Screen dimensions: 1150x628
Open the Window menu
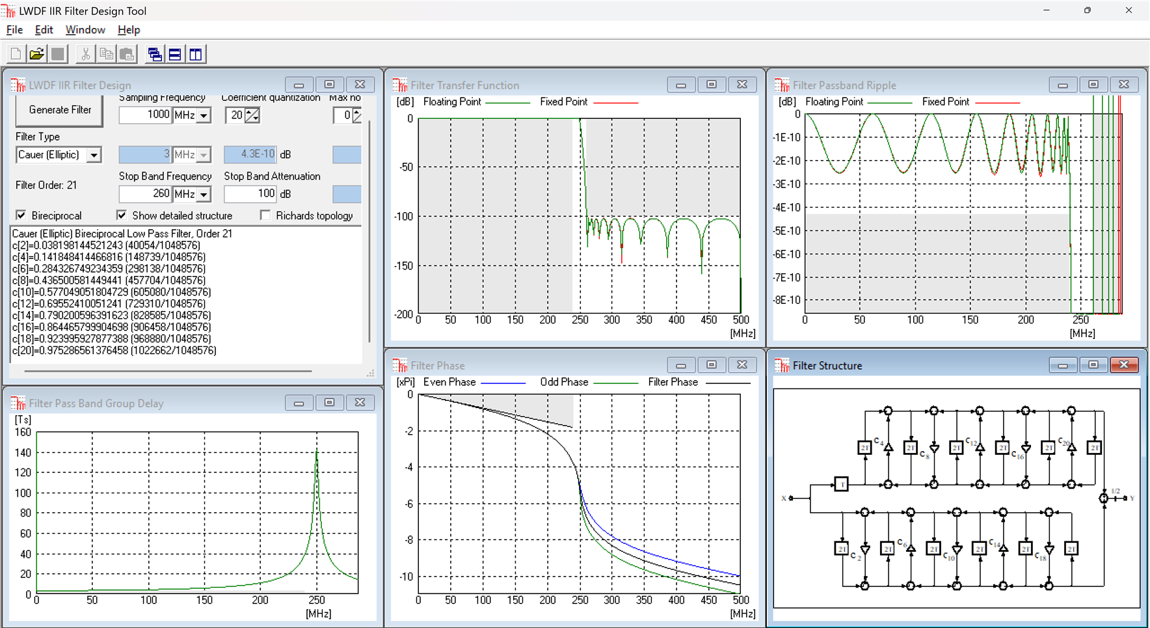85,30
